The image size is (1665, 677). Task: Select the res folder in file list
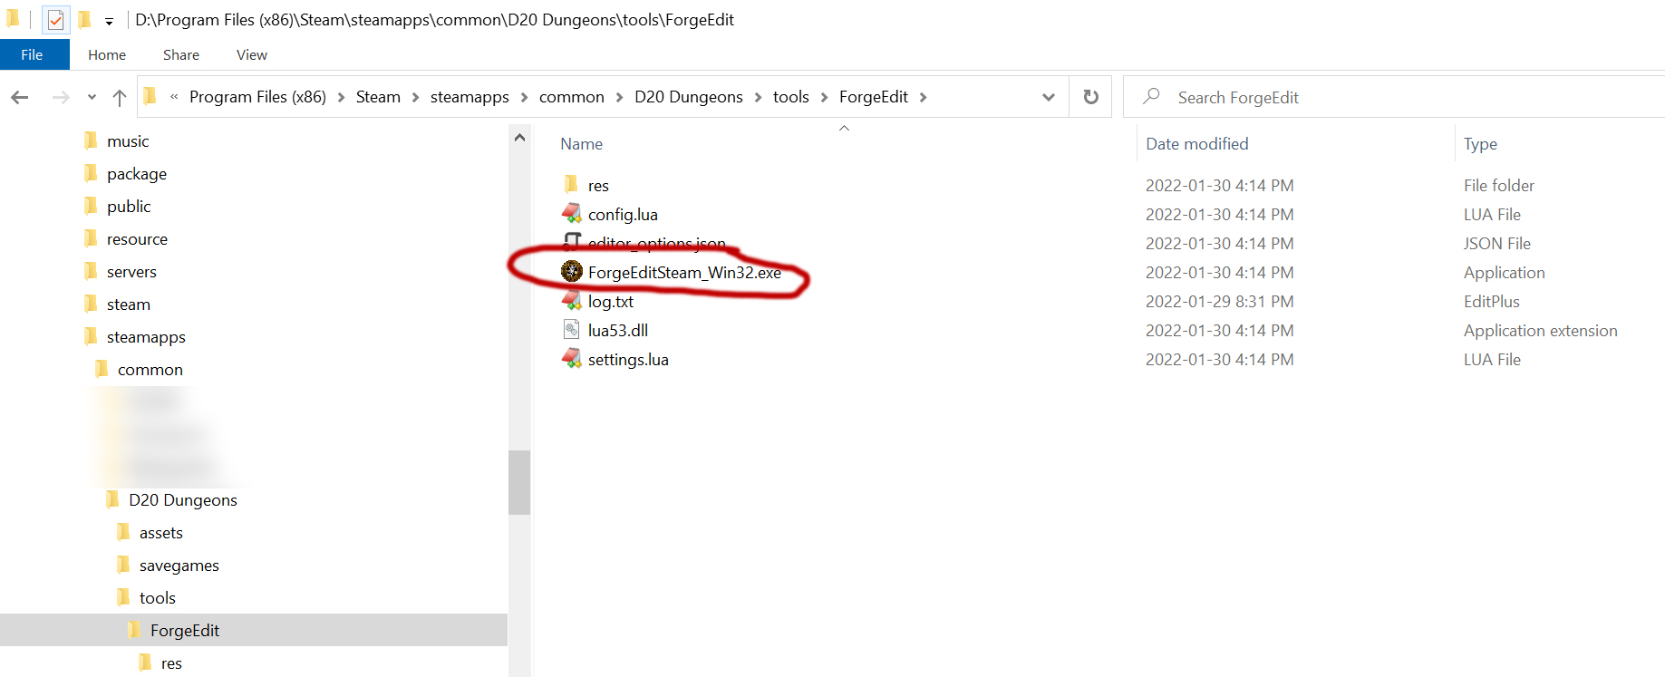598,186
